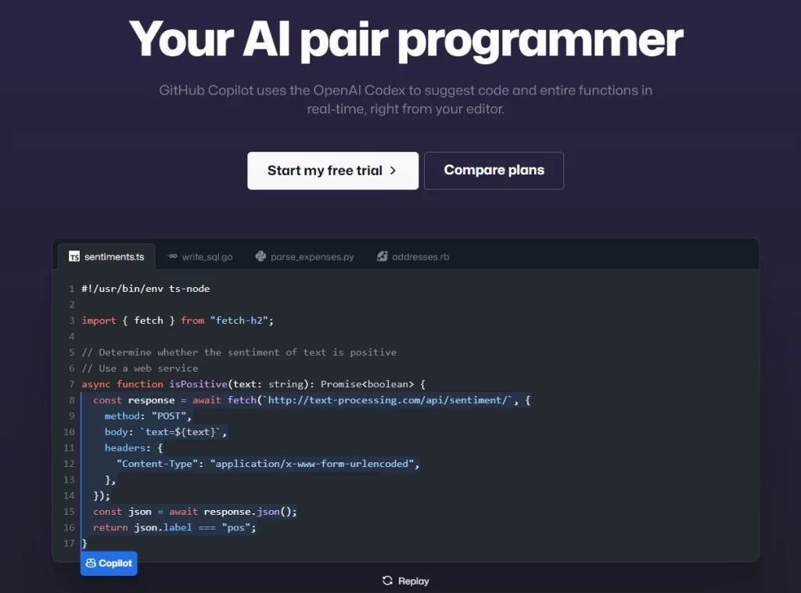Click the Ruby icon on the addresses.rb tab
Image resolution: width=801 pixels, height=593 pixels.
pyautogui.click(x=383, y=256)
